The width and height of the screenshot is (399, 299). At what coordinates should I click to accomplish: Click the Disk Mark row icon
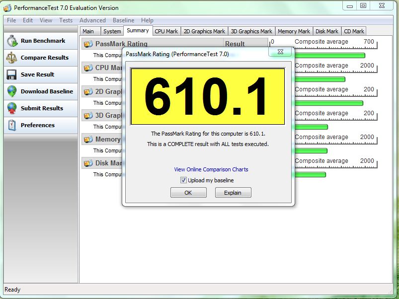(88, 163)
